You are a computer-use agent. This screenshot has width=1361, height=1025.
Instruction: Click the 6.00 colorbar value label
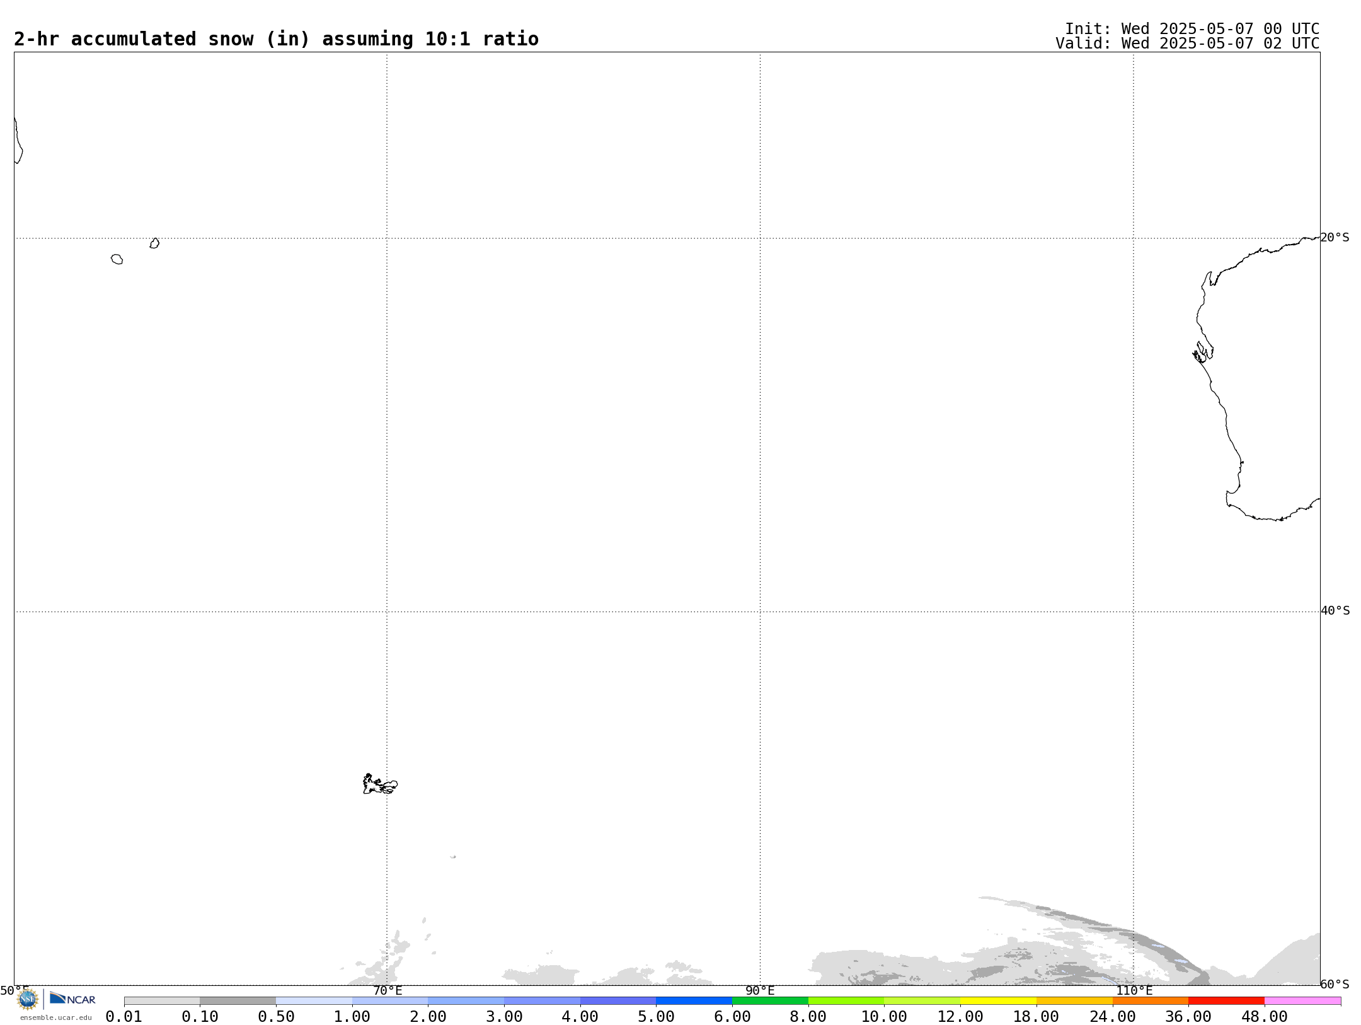click(x=732, y=1016)
